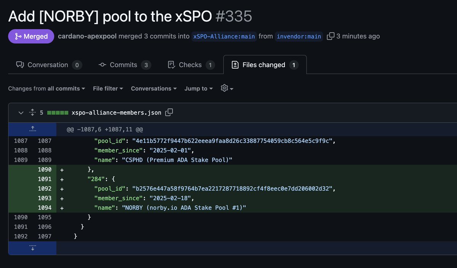Open the cardano-apexpool user profile link
Viewport: 457px width, 268px height.
[87, 36]
